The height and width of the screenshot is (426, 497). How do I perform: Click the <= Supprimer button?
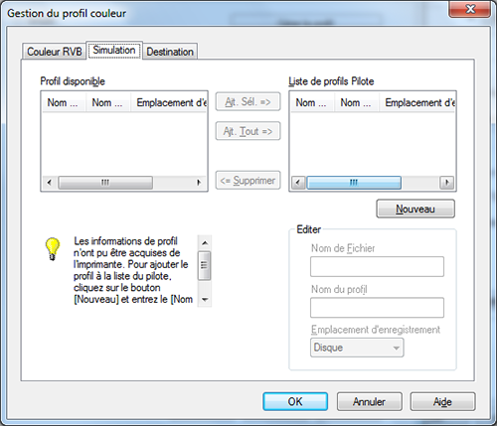tap(248, 181)
